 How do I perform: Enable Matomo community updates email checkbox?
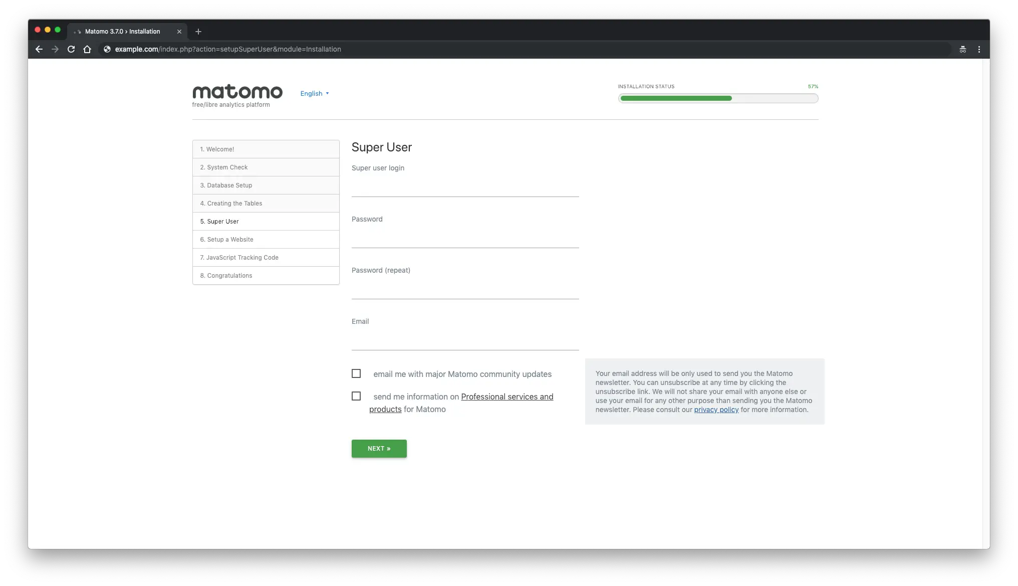[356, 373]
